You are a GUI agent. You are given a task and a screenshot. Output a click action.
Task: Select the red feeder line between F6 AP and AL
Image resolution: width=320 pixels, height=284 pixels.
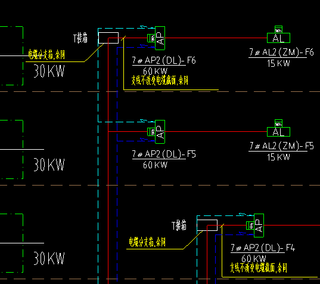click(216, 38)
